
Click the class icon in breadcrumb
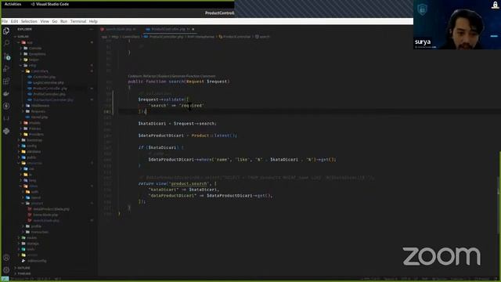[221, 37]
